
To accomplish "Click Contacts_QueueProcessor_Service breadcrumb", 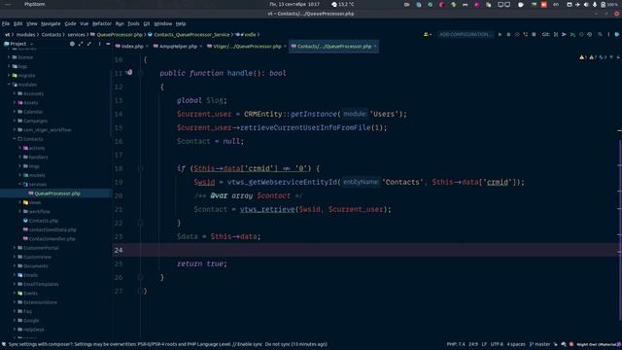I will (191, 35).
